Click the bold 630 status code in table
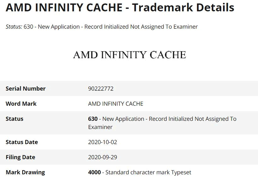258x179 pixels. 93,119
